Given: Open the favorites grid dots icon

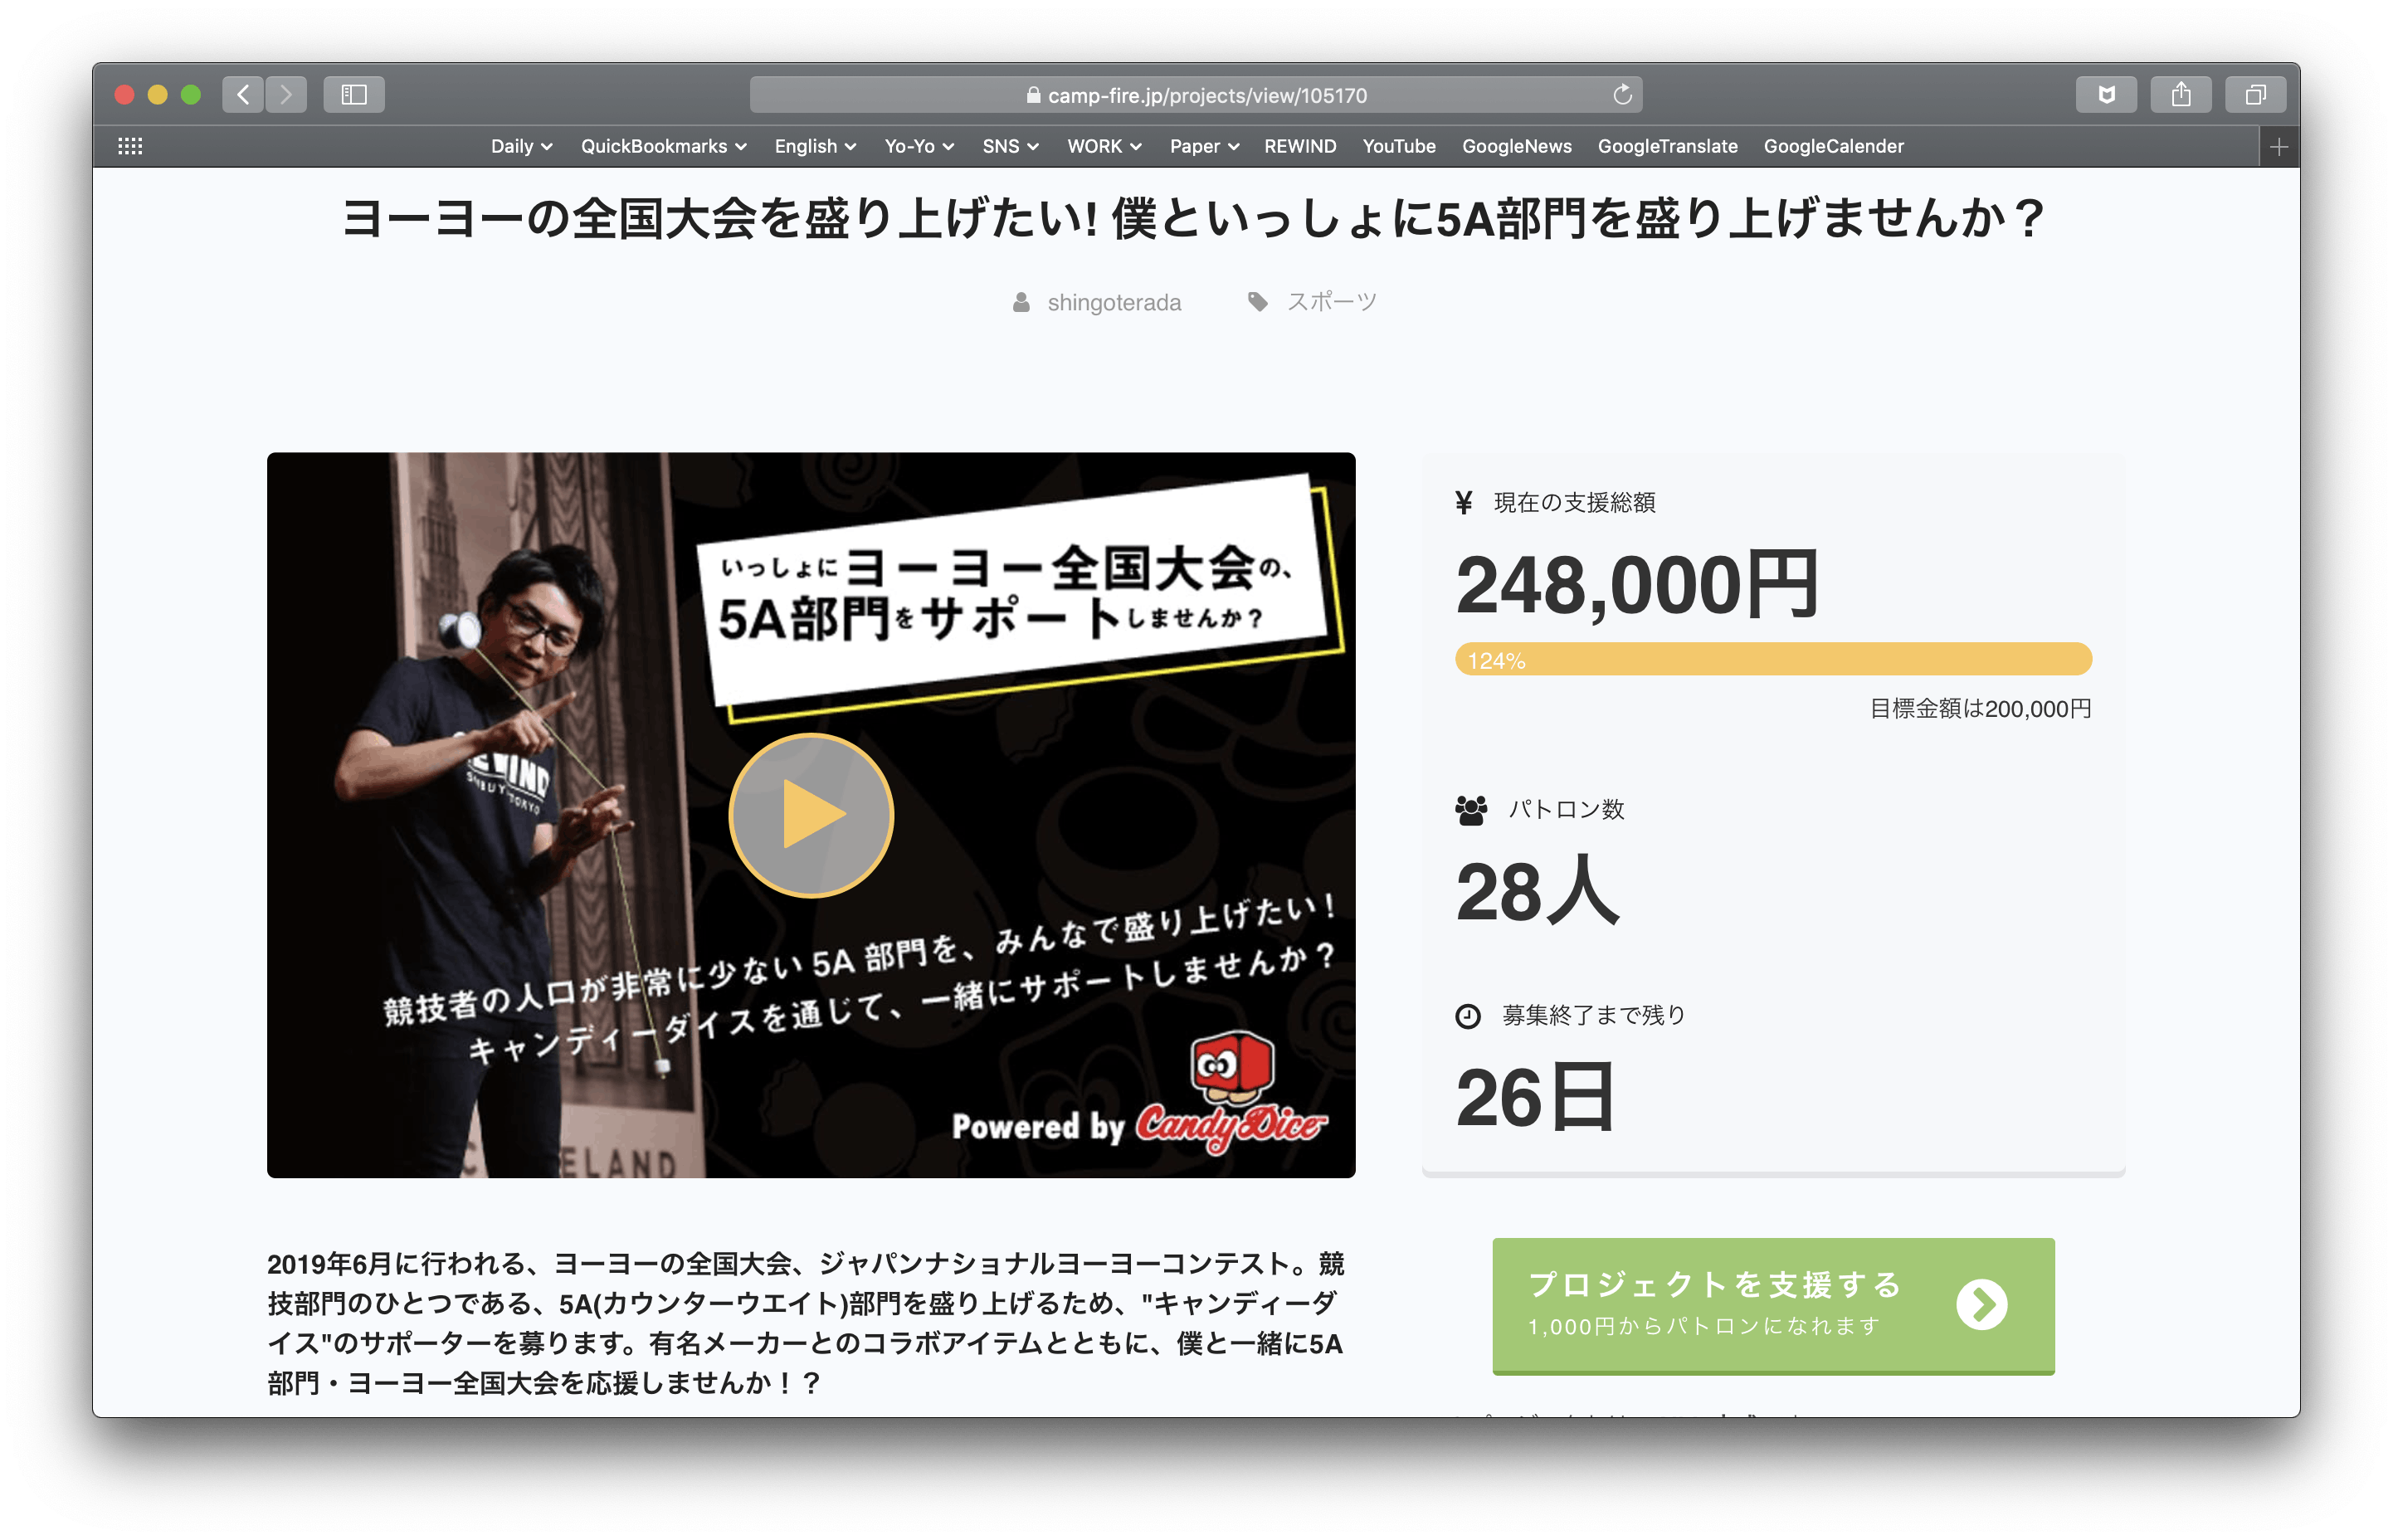Looking at the screenshot, I should click(130, 146).
